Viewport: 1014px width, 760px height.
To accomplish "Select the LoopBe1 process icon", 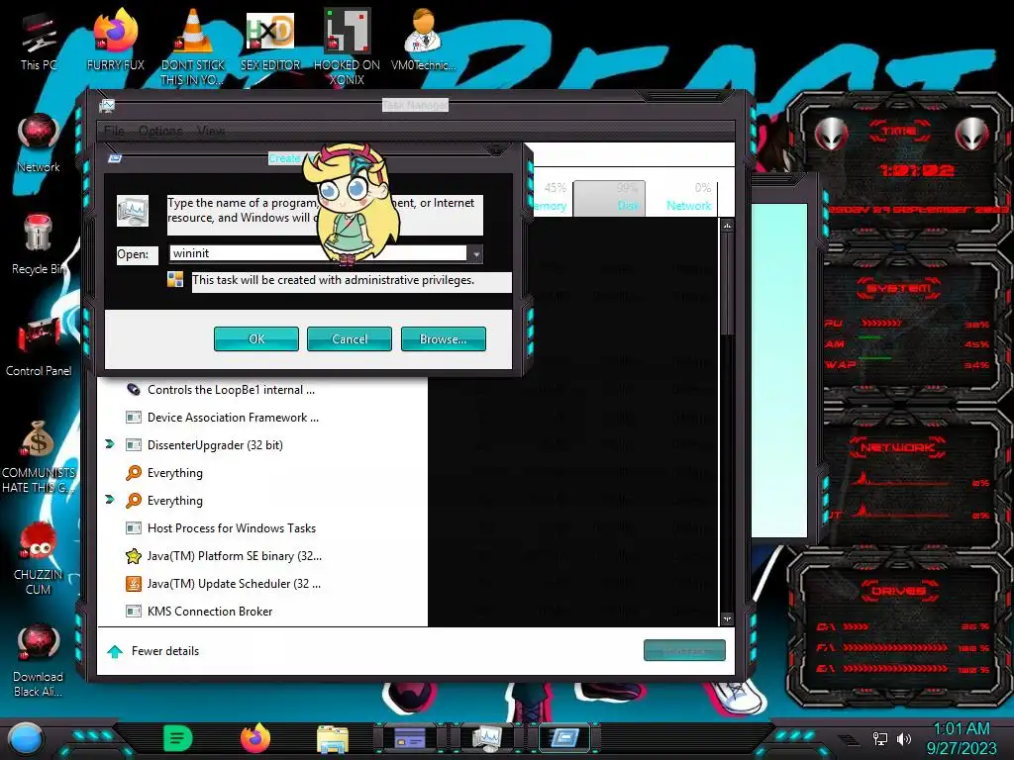I will (x=134, y=390).
